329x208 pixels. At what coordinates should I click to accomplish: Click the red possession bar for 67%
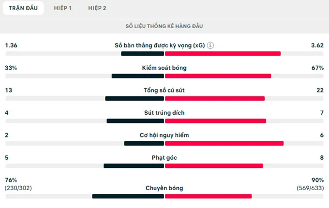(x=218, y=76)
